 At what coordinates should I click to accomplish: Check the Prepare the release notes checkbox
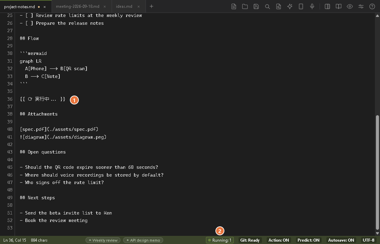(29, 23)
